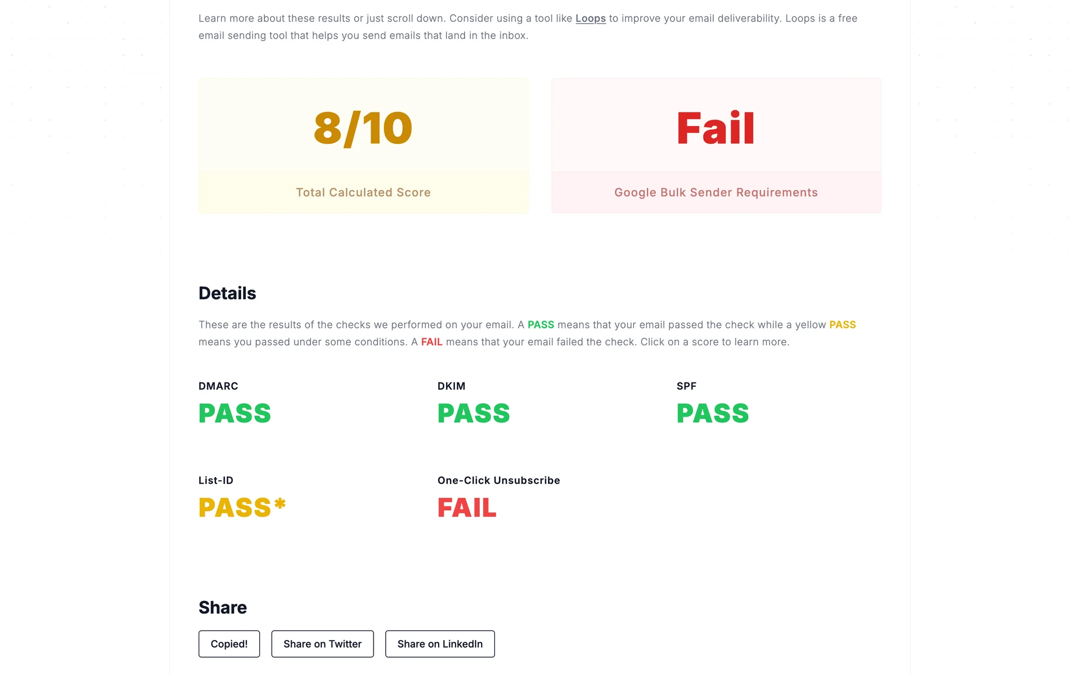This screenshot has width=1080, height=675.
Task: Click Share on Twitter button
Action: (x=322, y=644)
